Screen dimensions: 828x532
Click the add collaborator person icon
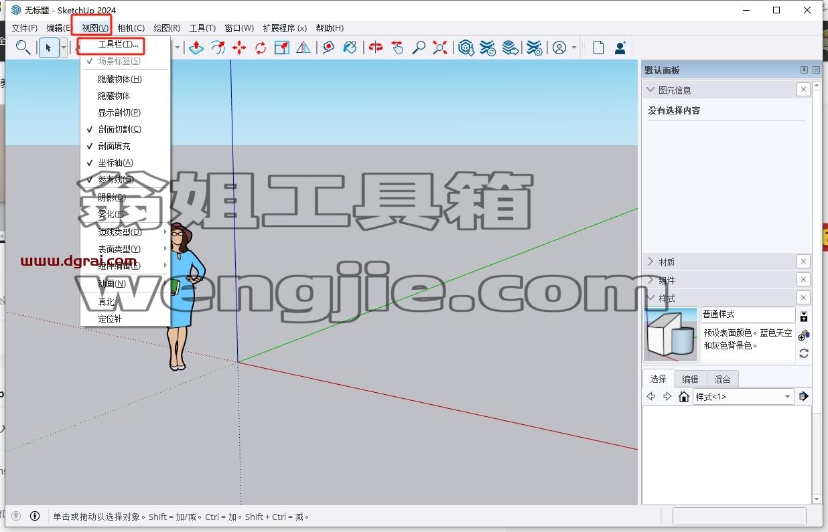(620, 48)
